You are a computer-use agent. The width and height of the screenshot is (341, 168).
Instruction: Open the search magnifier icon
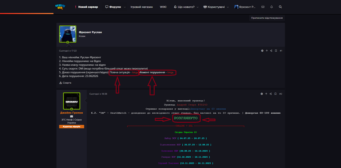[280, 7]
